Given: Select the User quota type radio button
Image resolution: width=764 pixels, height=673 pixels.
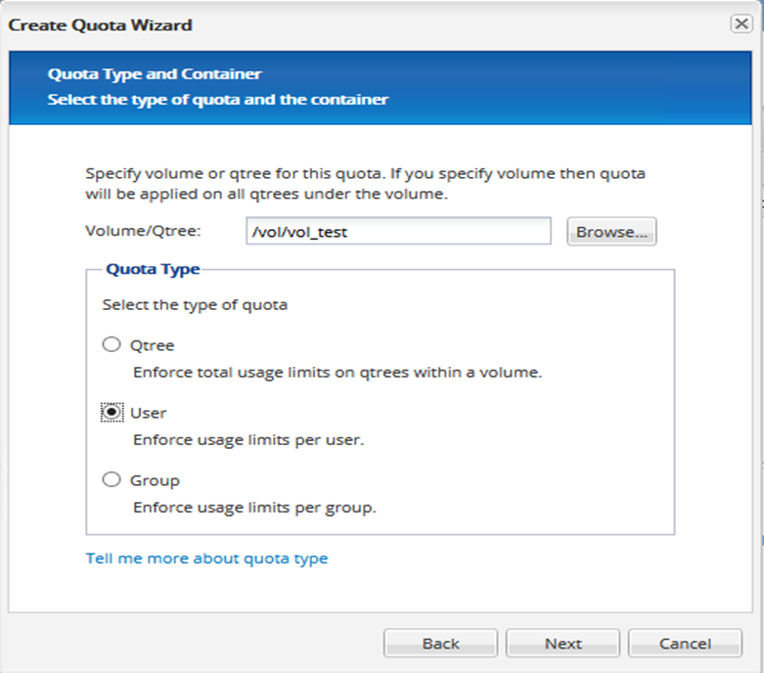Looking at the screenshot, I should tap(112, 413).
